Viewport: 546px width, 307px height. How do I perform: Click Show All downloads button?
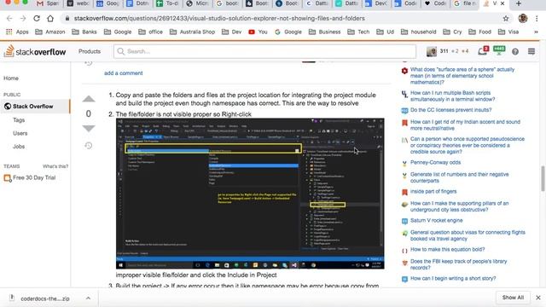pos(513,298)
